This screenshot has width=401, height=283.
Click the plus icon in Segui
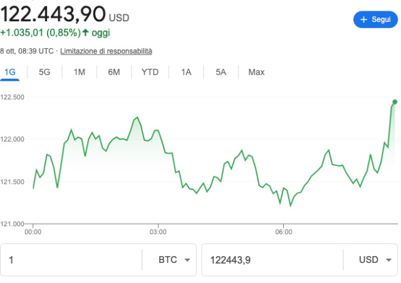point(363,19)
